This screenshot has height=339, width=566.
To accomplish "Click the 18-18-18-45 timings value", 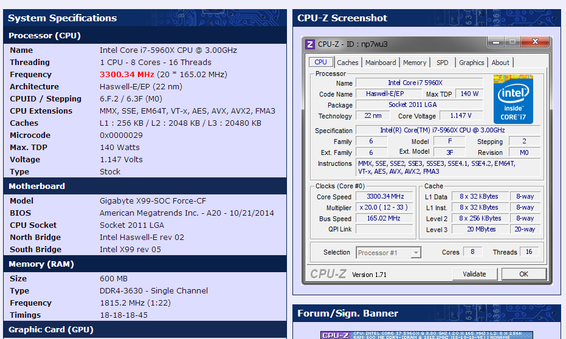I will (x=123, y=315).
